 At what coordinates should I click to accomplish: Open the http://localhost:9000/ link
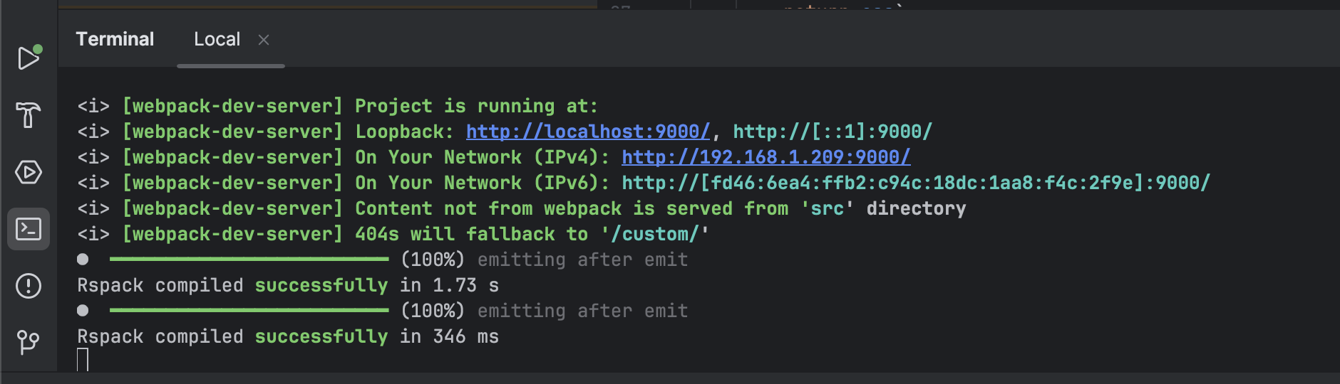click(587, 132)
